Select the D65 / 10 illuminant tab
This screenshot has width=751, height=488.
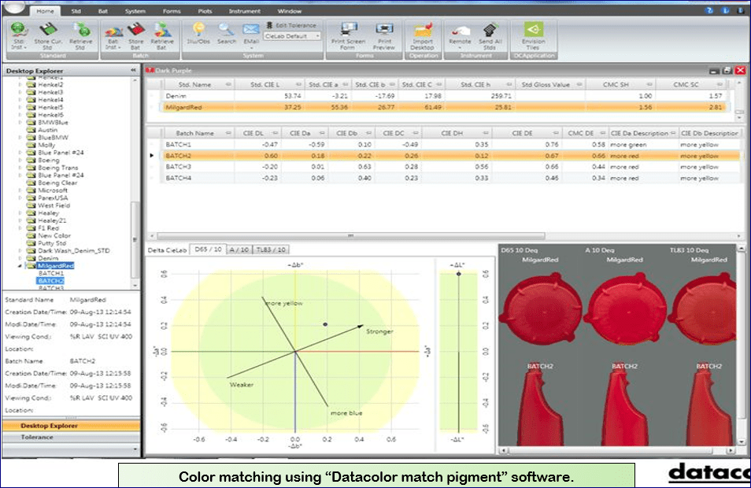[x=208, y=250]
